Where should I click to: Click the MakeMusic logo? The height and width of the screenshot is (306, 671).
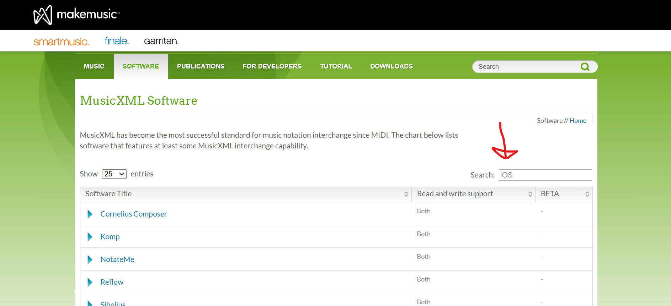[76, 15]
